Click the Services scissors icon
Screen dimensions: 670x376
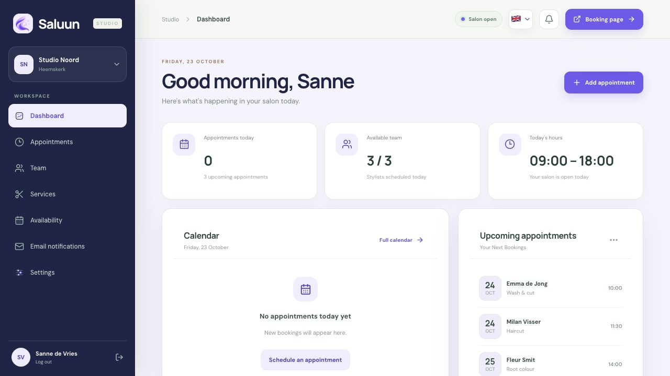[19, 194]
